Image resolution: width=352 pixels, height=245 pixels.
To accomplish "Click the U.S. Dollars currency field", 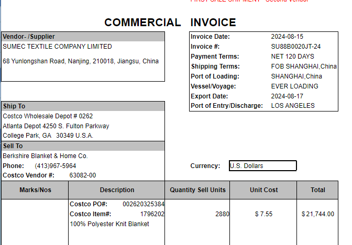I will click(x=262, y=166).
